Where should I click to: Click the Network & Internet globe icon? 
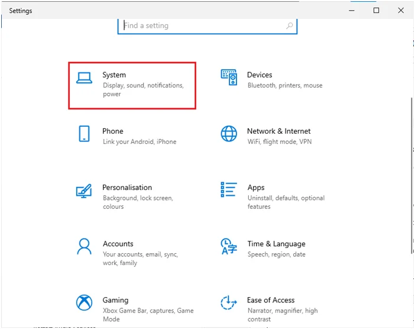click(229, 134)
